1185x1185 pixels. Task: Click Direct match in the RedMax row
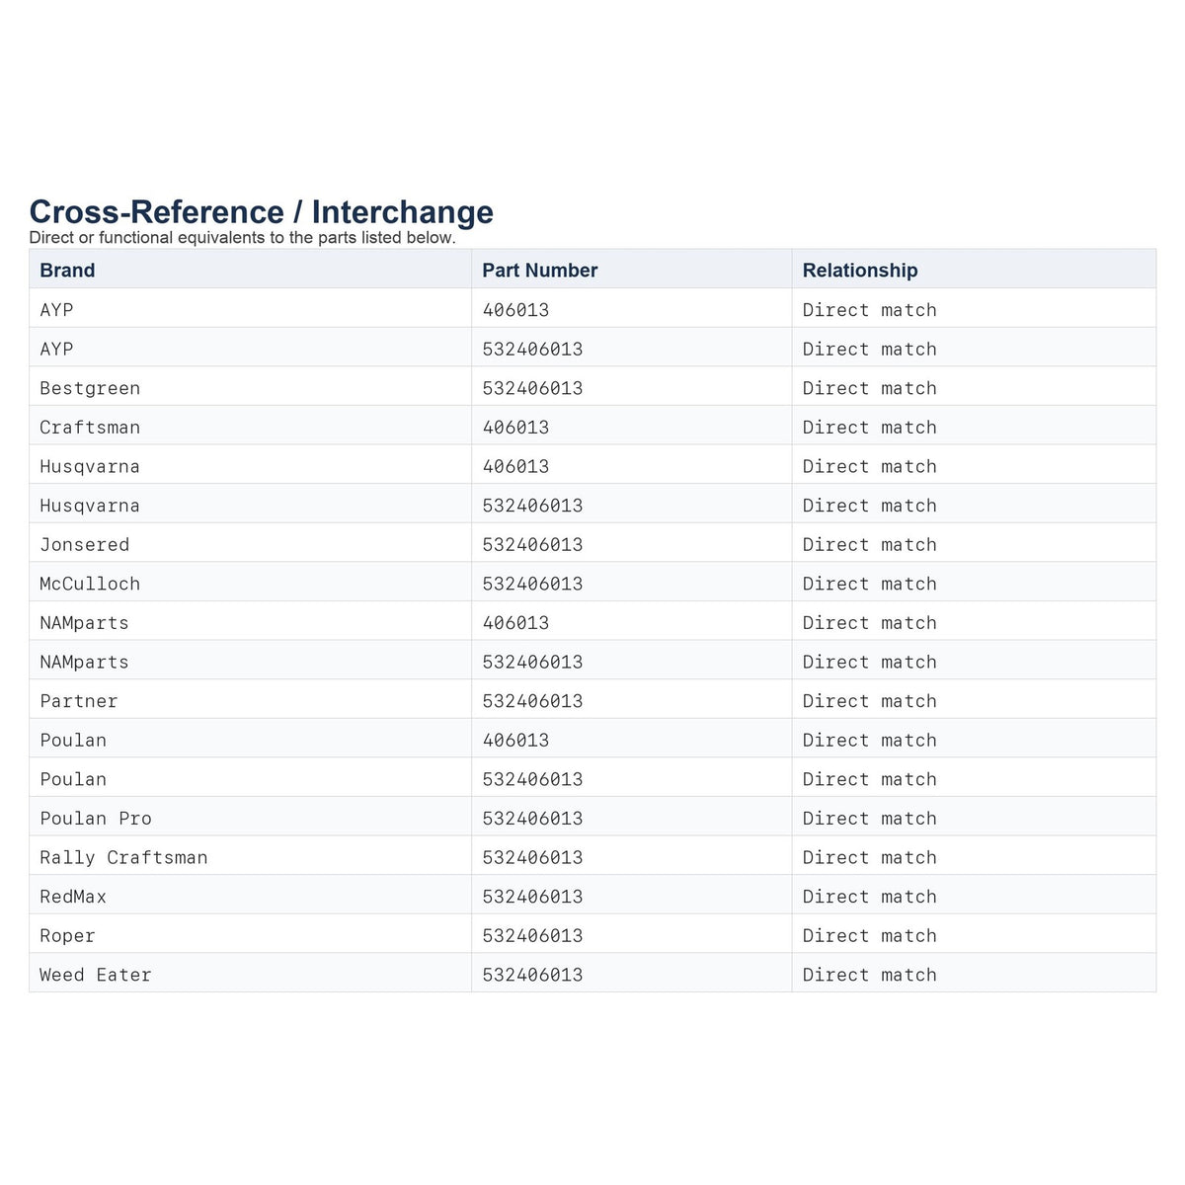point(869,897)
